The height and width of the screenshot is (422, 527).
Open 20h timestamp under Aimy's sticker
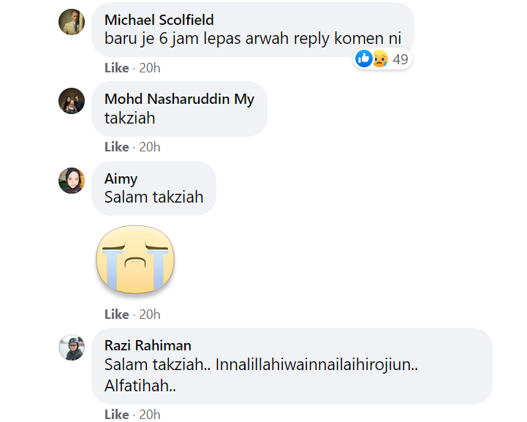(150, 314)
